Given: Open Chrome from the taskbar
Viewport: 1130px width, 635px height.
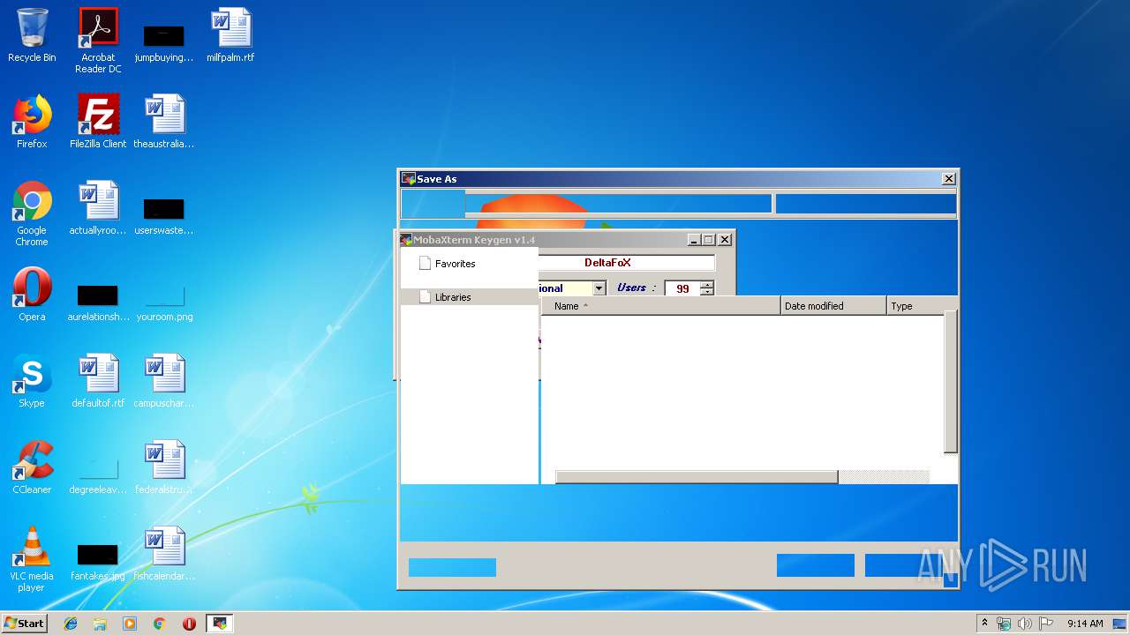Looking at the screenshot, I should point(160,624).
